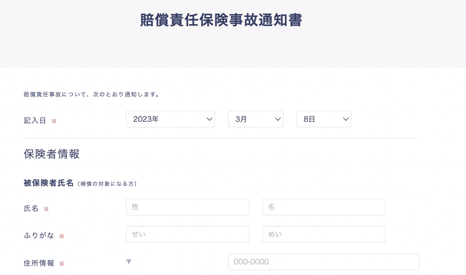Focus the めい furigana input field

coord(324,234)
